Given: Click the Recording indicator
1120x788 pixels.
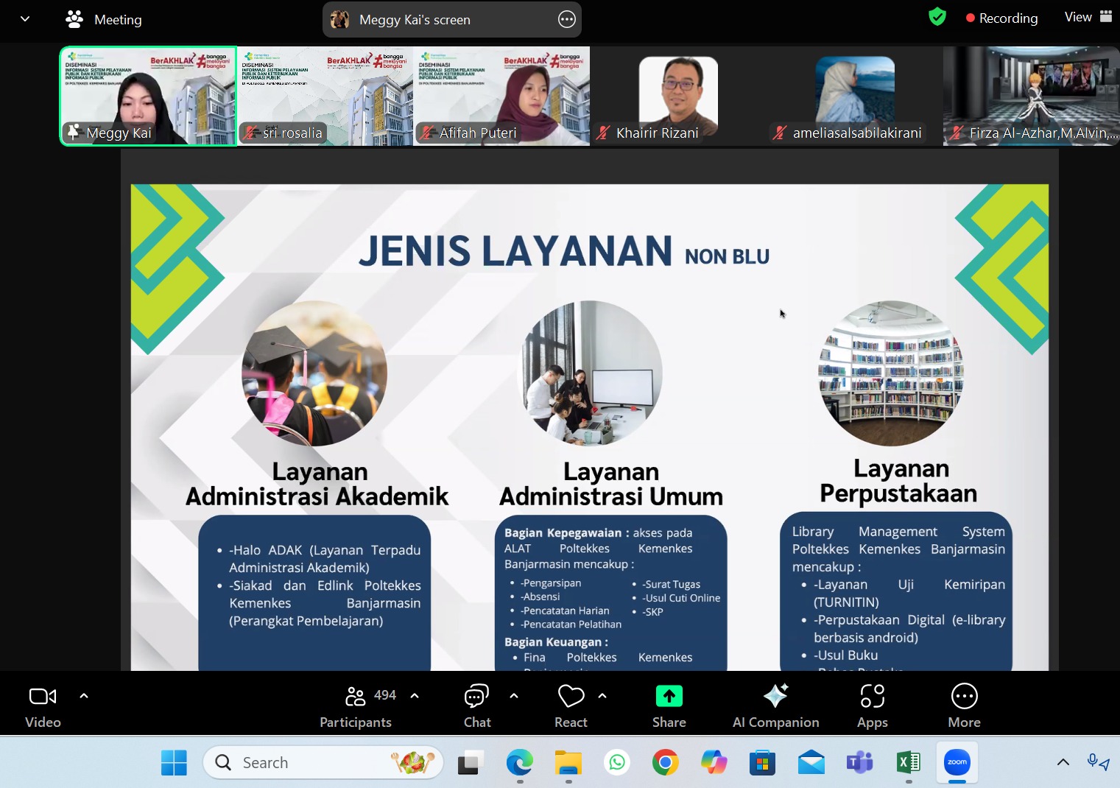Looking at the screenshot, I should [x=1001, y=18].
